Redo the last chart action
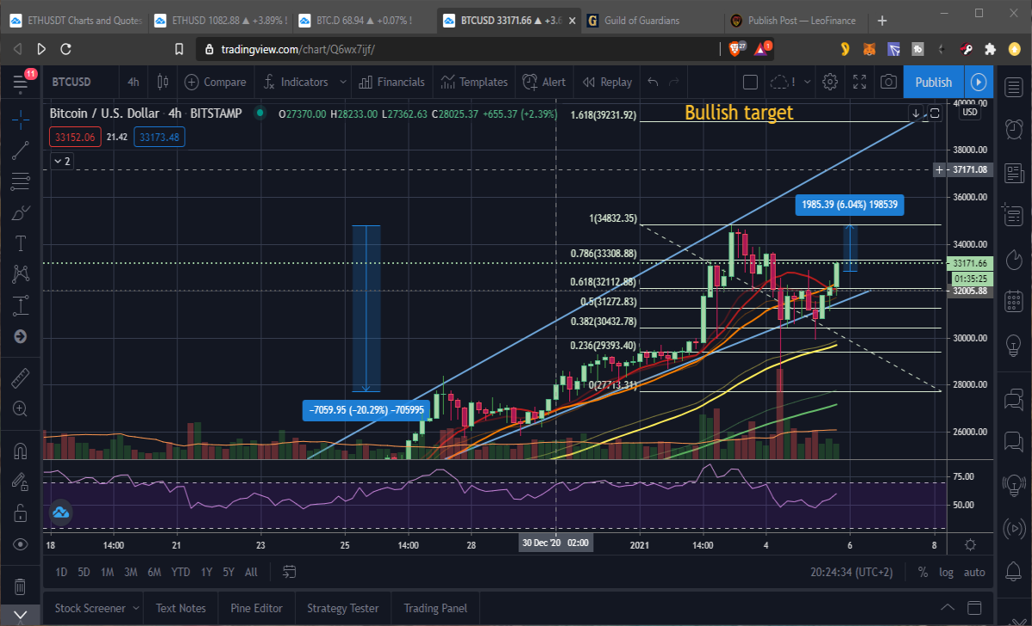The image size is (1032, 626). [675, 83]
